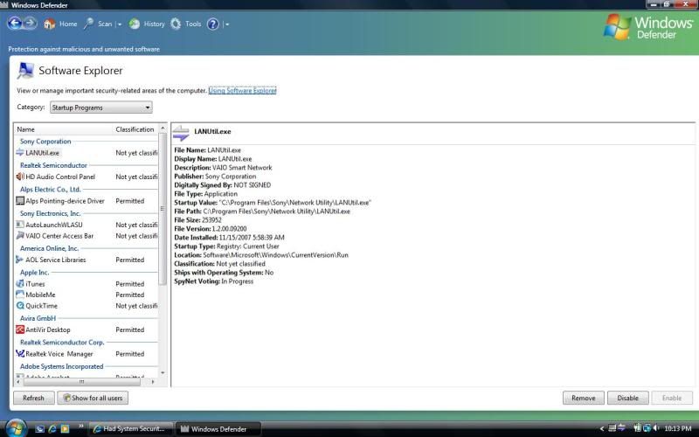Image resolution: width=699 pixels, height=437 pixels.
Task: Select the QuickTime startup item
Action: tap(42, 306)
